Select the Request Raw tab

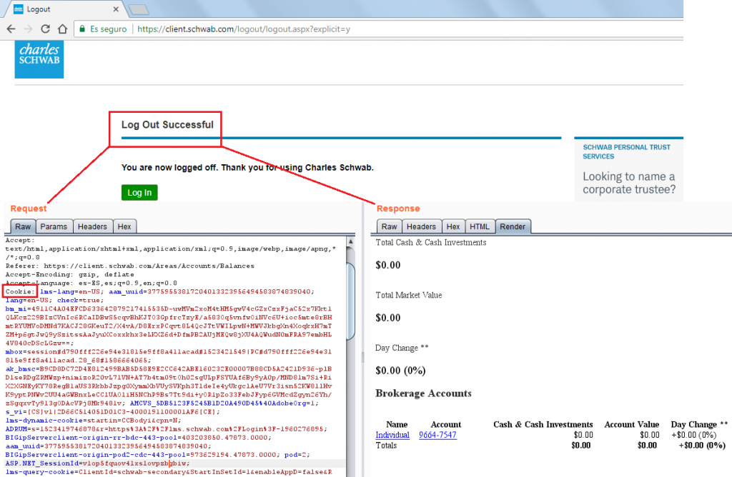(22, 226)
